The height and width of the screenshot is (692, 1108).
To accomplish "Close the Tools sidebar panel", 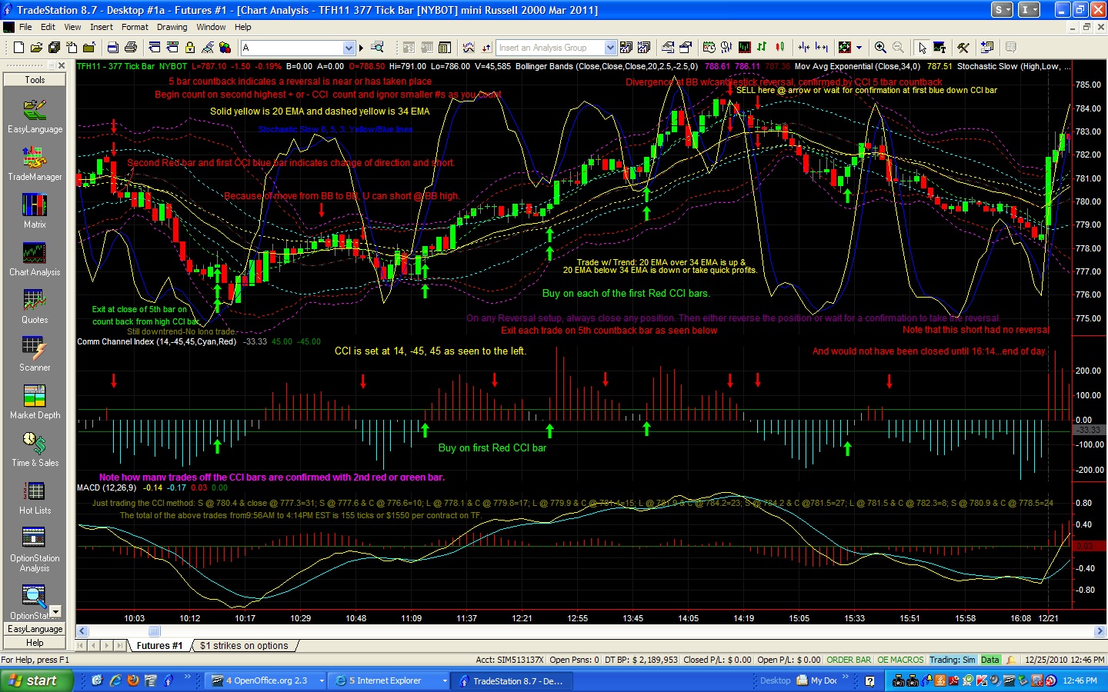I will pos(62,66).
